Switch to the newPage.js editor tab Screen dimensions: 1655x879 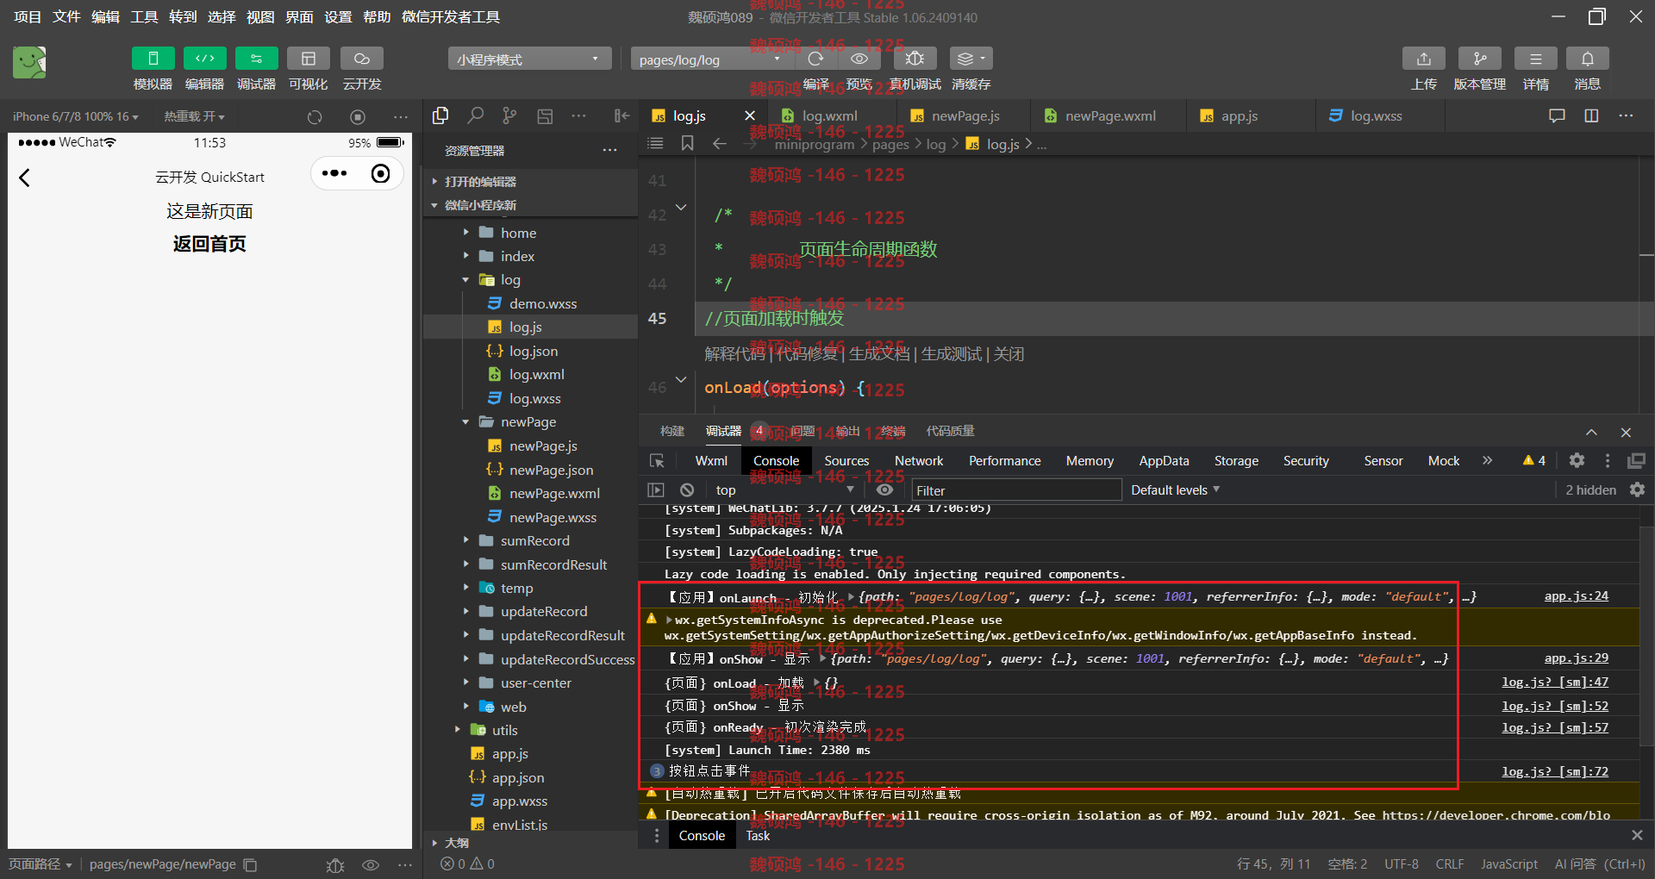[965, 116]
